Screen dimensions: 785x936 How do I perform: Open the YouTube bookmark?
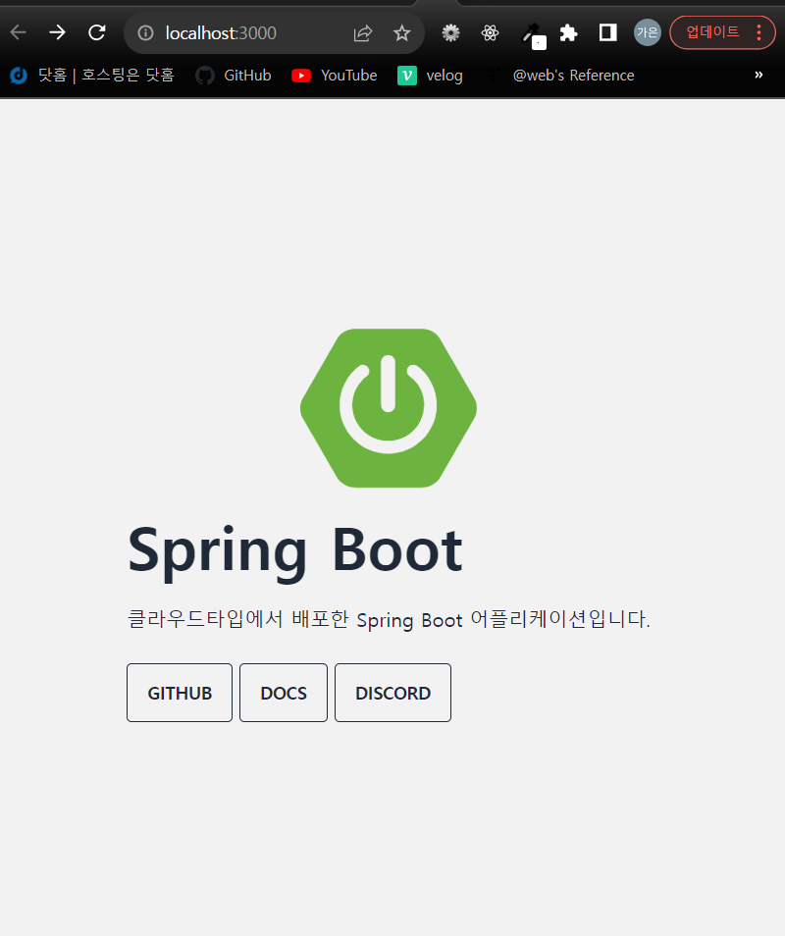(335, 76)
